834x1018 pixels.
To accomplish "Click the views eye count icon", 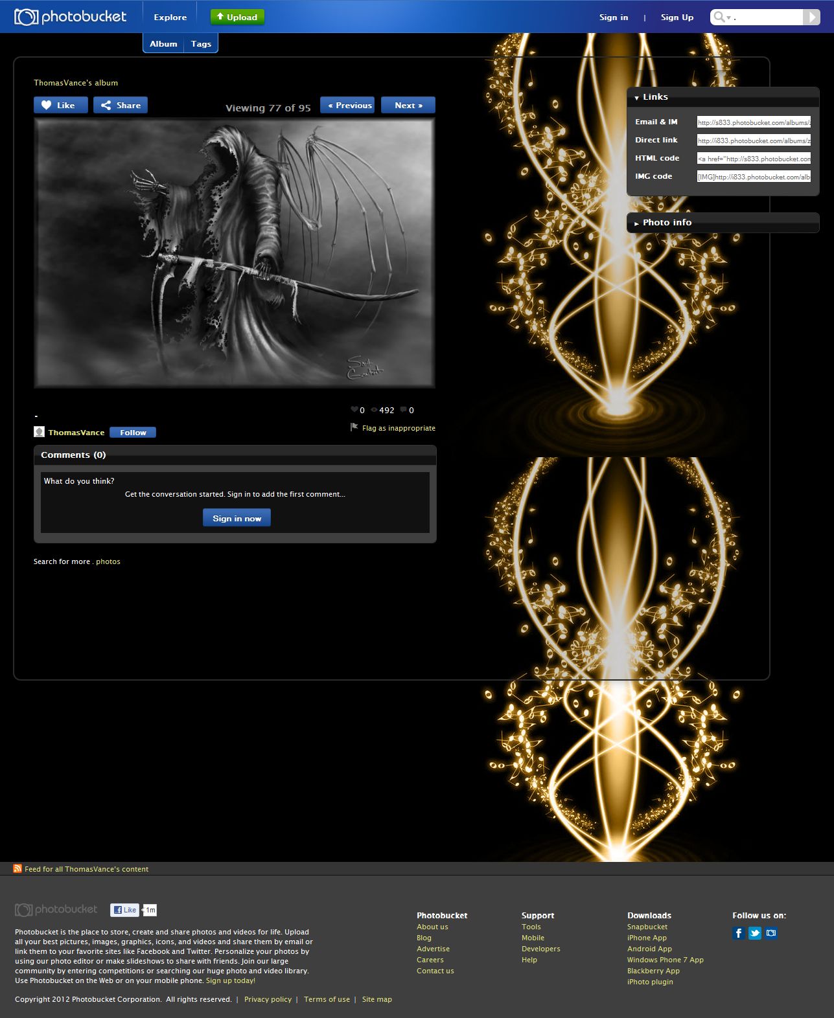I will click(x=374, y=409).
